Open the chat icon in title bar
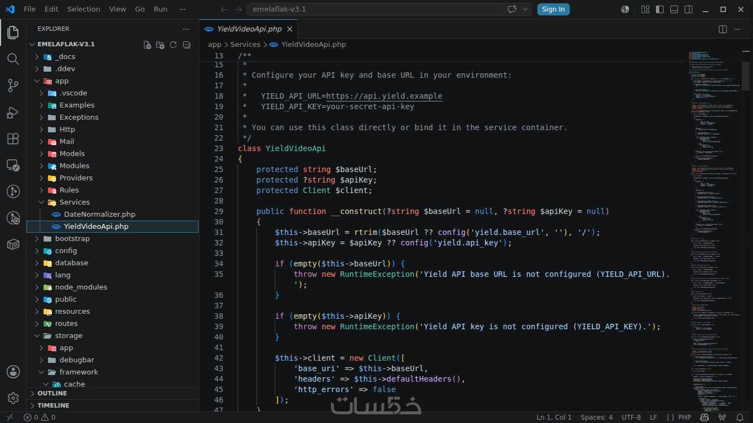This screenshot has height=423, width=753. point(511,9)
